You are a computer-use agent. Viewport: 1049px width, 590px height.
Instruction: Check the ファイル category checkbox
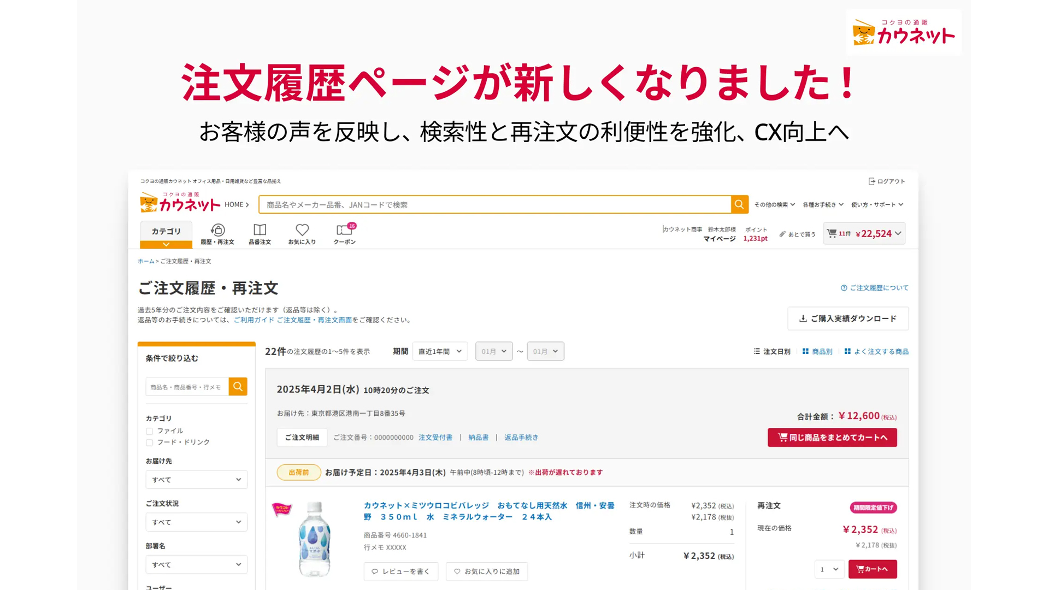click(x=149, y=431)
